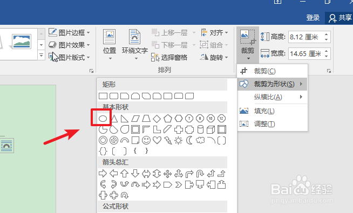The height and width of the screenshot is (213, 353).
Task: Pick the decagon shape labeled 10
Action: pos(211,118)
